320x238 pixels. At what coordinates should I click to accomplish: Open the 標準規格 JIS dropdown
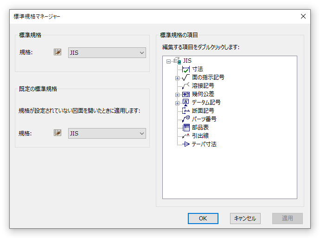point(107,53)
